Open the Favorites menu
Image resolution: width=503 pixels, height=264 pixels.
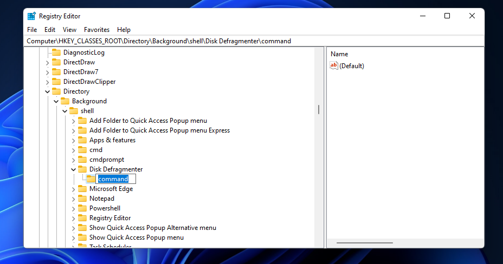[x=96, y=30]
